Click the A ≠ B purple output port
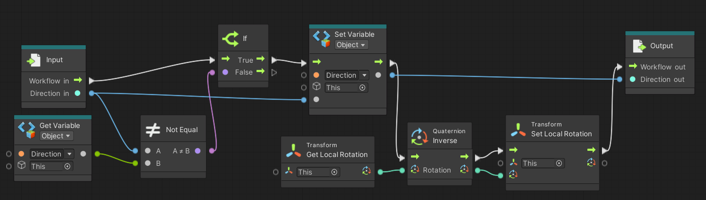 tap(198, 151)
